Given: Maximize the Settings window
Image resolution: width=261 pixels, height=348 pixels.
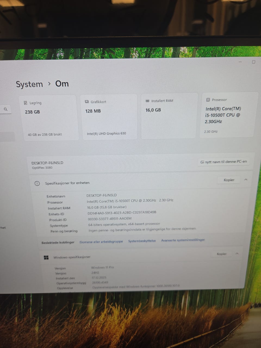Looking at the screenshot, I should [254, 62].
